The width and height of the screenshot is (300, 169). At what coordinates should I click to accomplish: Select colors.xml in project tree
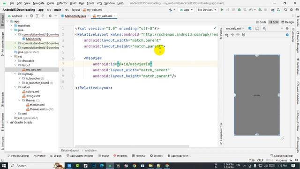coord(32,92)
